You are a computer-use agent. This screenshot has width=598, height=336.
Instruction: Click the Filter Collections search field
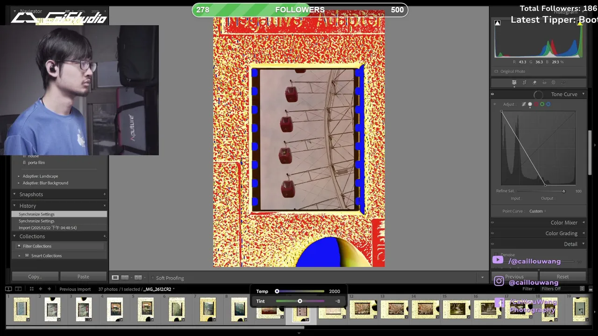point(59,246)
